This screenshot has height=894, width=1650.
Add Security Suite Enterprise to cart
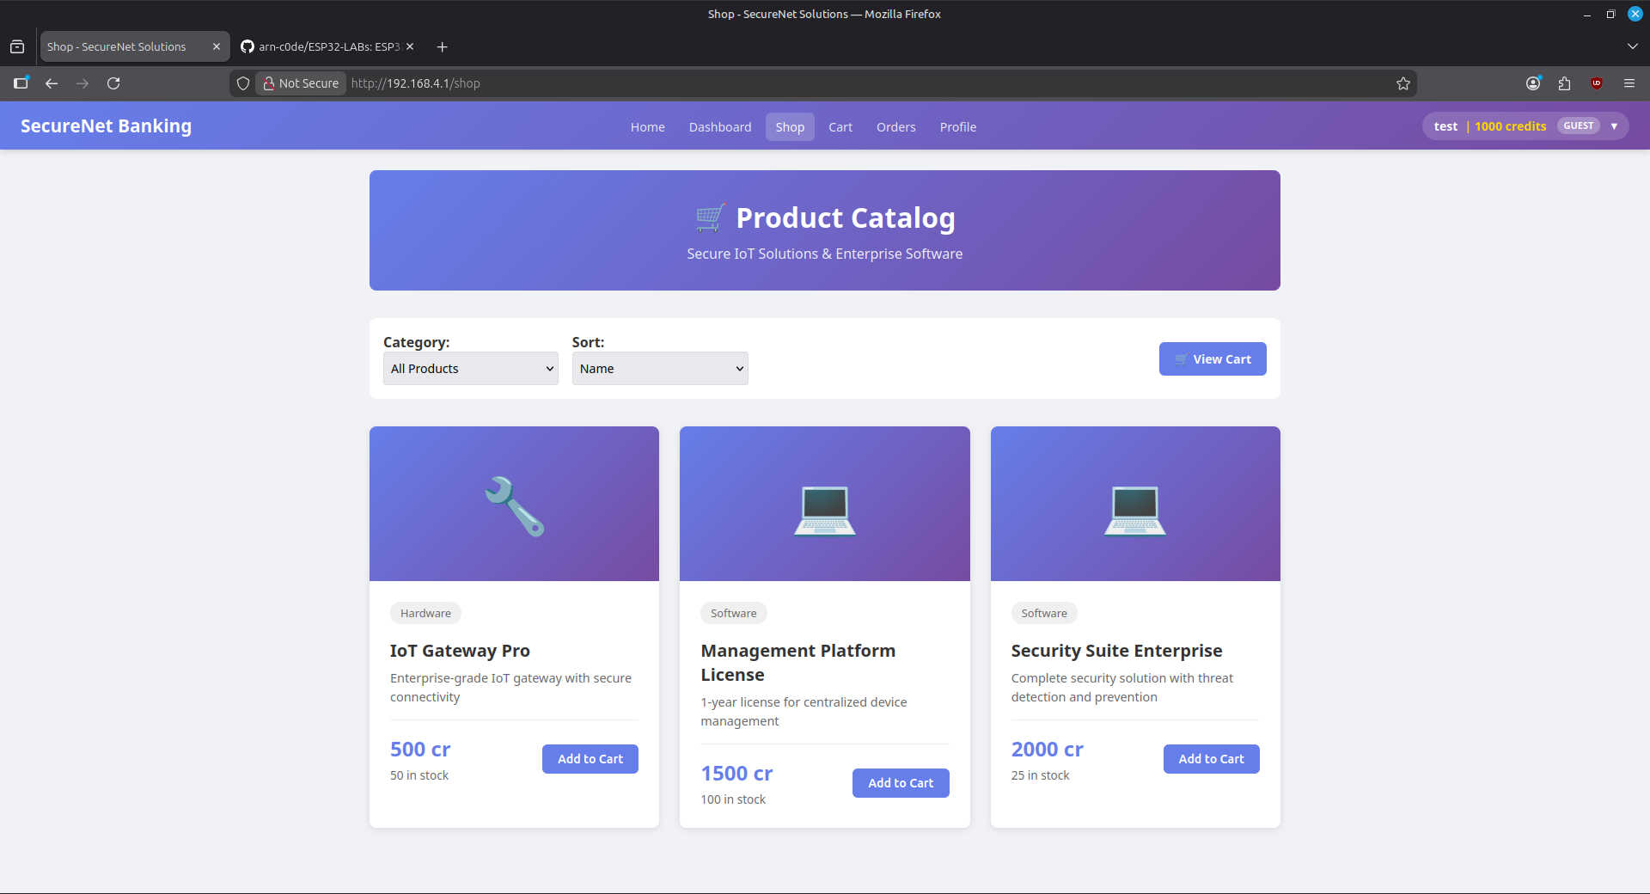click(1212, 759)
